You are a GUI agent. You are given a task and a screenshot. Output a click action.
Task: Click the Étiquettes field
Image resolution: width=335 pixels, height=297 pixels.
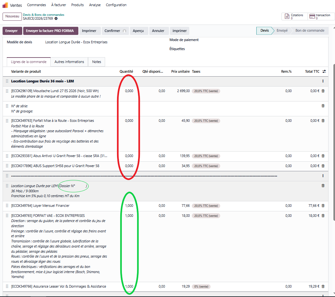tap(177, 49)
